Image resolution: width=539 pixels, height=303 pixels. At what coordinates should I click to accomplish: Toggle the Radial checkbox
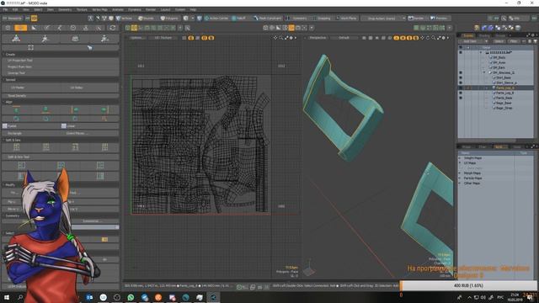pyautogui.click(x=5, y=126)
